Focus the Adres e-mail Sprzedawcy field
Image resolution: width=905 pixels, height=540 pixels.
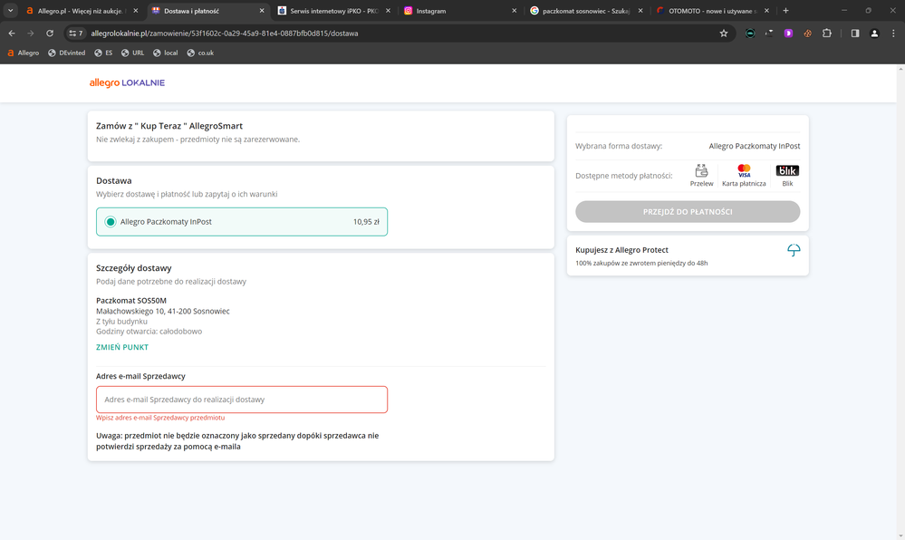(242, 400)
